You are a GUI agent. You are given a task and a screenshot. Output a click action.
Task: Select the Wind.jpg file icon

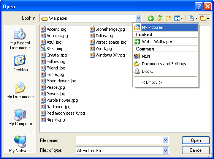pyautogui.click(x=92, y=49)
